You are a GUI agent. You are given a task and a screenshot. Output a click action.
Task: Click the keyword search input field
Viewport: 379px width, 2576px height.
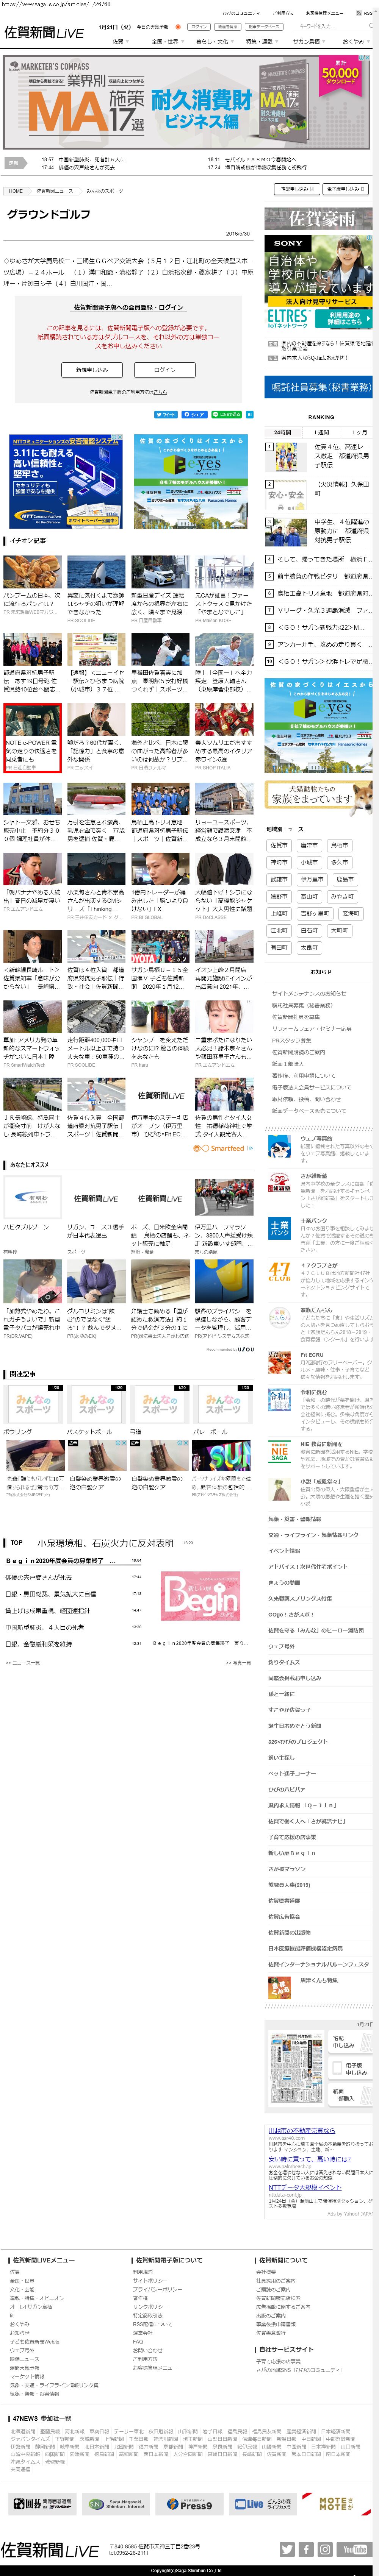coord(340,26)
